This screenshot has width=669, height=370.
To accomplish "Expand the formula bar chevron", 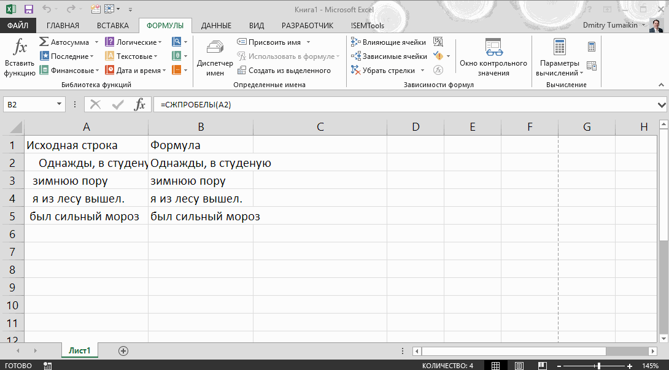I will click(662, 104).
